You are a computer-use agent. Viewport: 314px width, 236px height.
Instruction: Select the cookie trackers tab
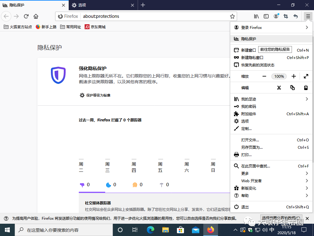(x=111, y=185)
